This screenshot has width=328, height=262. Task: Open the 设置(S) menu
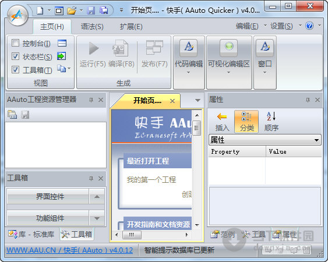[281, 26]
